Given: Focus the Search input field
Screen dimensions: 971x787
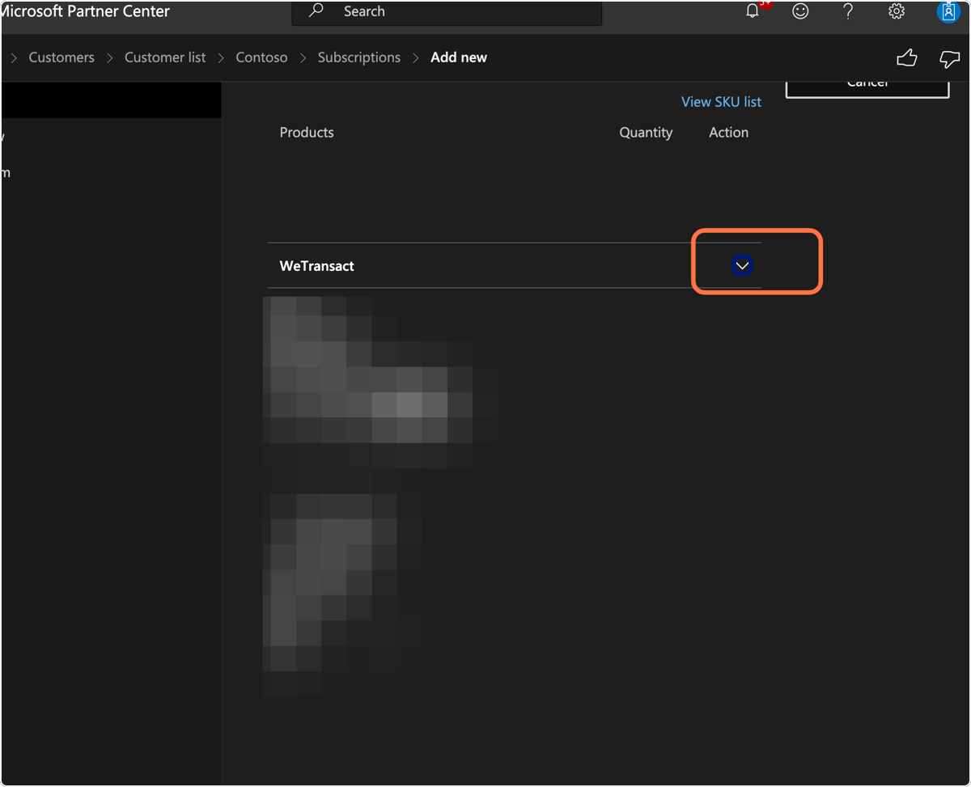Looking at the screenshot, I should tap(447, 12).
